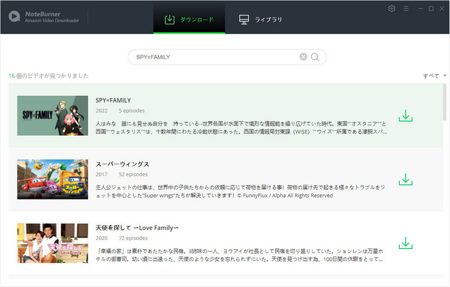The height and width of the screenshot is (287, 450).
Task: Select the 天使を探して ~Love Family~ title
Action: coord(137,228)
